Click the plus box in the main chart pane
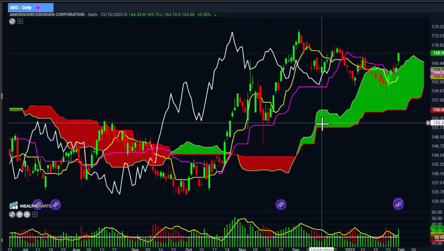 point(20,21)
